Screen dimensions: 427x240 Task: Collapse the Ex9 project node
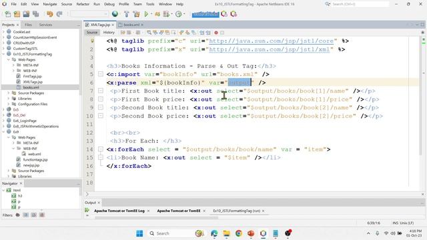point(3,132)
